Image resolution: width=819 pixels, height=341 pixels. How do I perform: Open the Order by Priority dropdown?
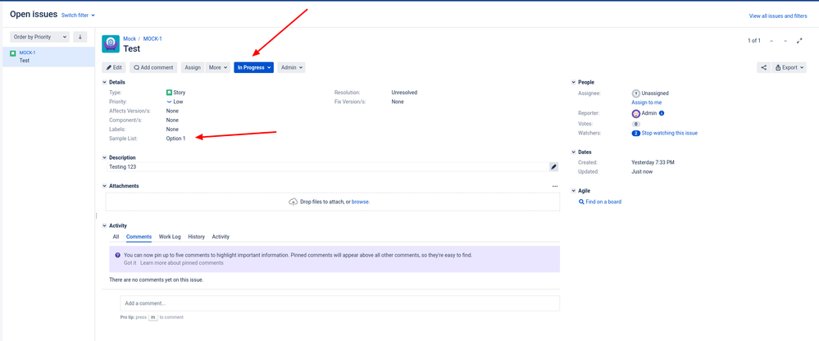[39, 37]
